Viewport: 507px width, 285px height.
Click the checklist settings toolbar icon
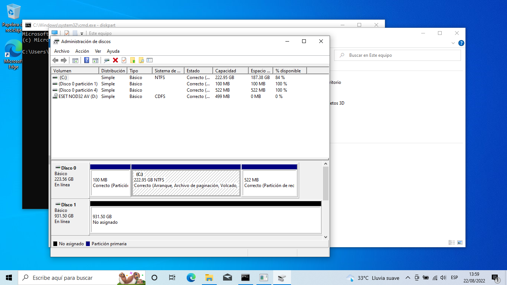coord(150,60)
